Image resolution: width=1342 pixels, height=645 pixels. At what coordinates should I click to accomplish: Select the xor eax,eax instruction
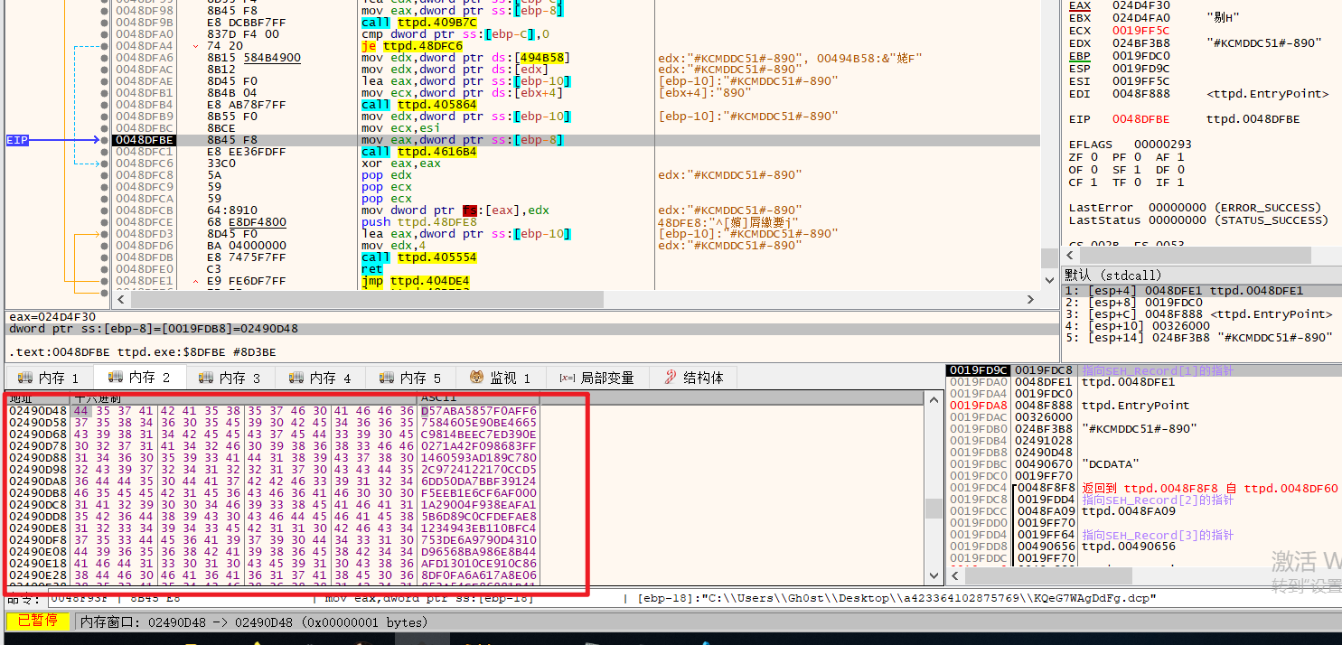pos(400,164)
